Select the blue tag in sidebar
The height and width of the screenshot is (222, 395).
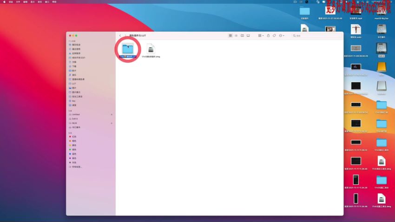pos(74,154)
